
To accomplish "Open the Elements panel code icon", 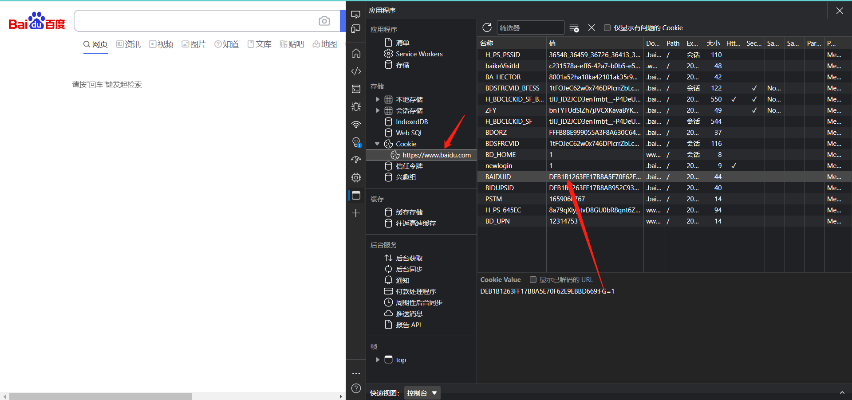I will (x=356, y=71).
